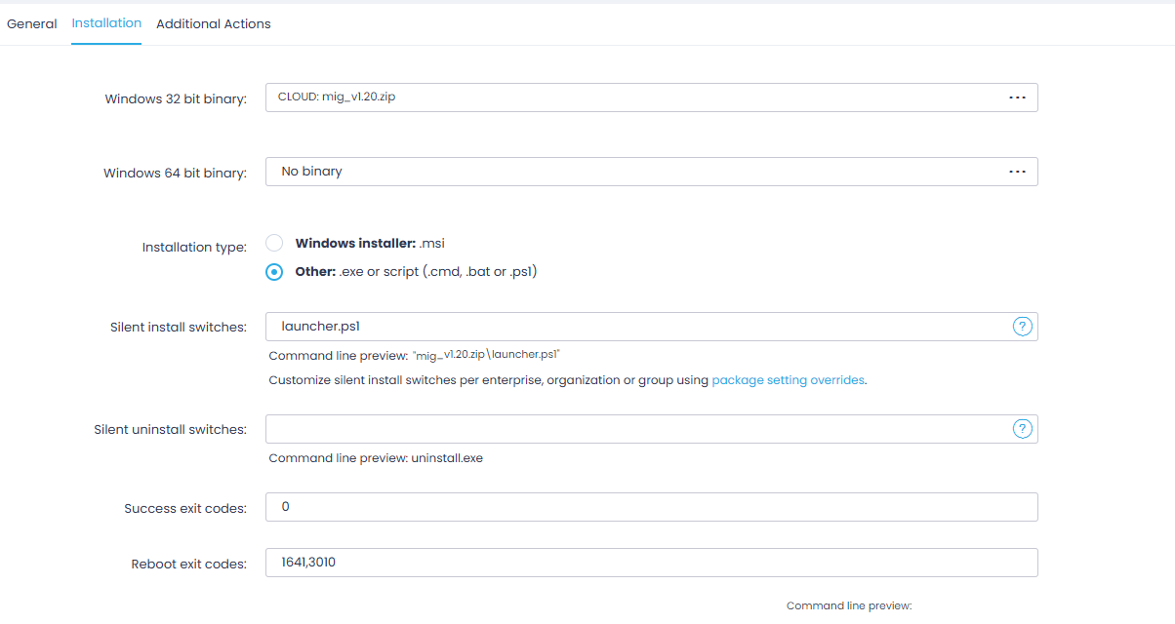Focus the Silent uninstall switches input
The height and width of the screenshot is (624, 1175).
[x=651, y=429]
